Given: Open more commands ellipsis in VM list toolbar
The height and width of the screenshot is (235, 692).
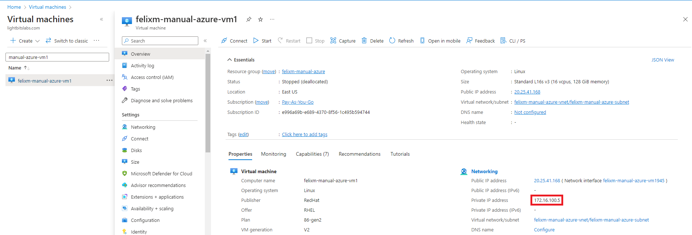Looking at the screenshot, I should tap(96, 40).
